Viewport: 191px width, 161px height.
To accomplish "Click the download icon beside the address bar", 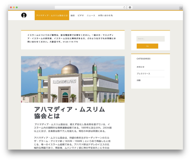I will [130, 8].
